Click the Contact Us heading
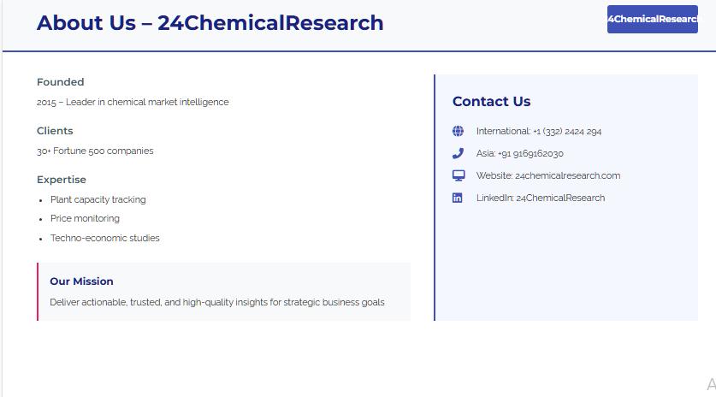 [x=491, y=101]
